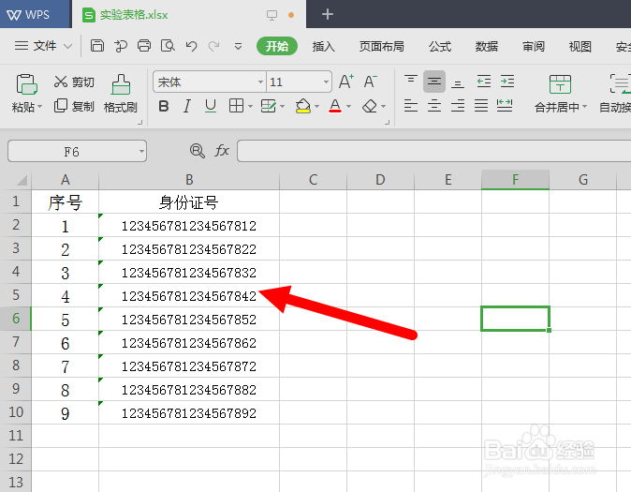
Task: Select row 5 header
Action: [x=16, y=295]
